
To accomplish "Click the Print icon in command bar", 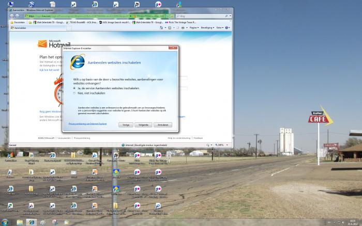I will pyautogui.click(x=183, y=28).
